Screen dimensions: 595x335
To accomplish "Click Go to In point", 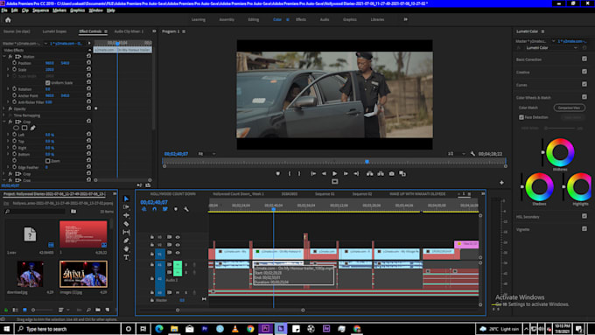I will 313,174.
